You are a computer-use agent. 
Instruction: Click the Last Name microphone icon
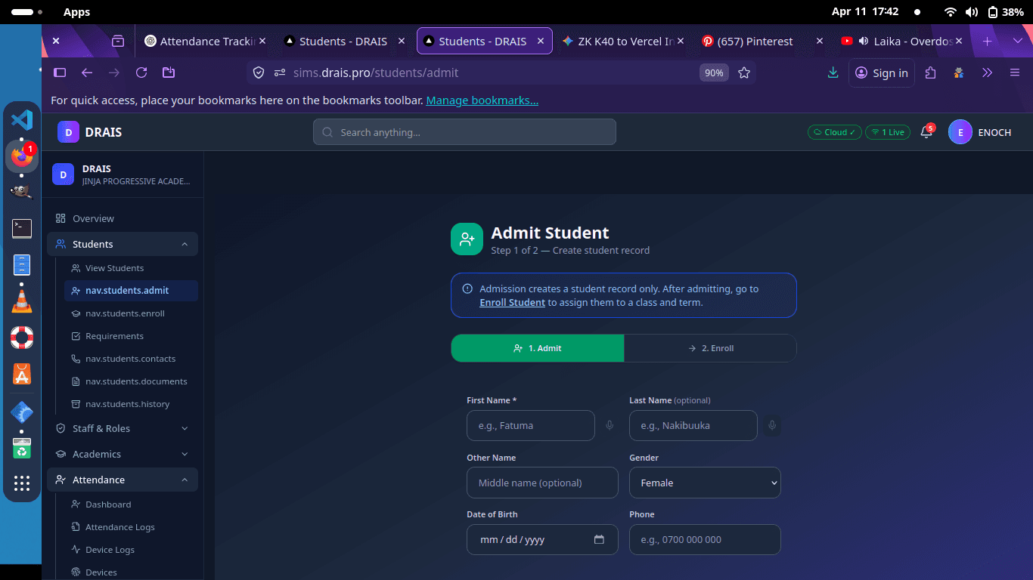pos(771,426)
